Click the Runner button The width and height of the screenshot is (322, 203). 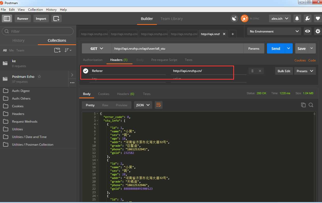pos(23,18)
